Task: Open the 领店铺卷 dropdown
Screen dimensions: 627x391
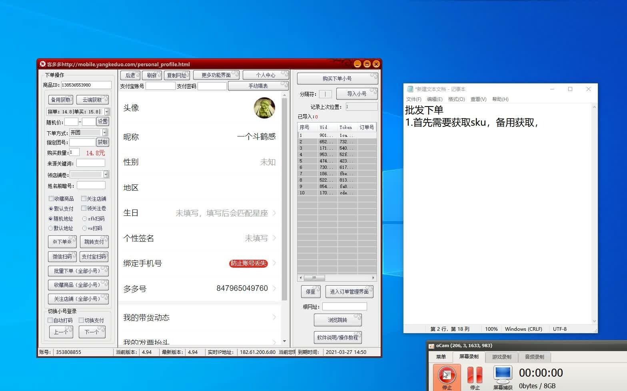Action: point(106,174)
